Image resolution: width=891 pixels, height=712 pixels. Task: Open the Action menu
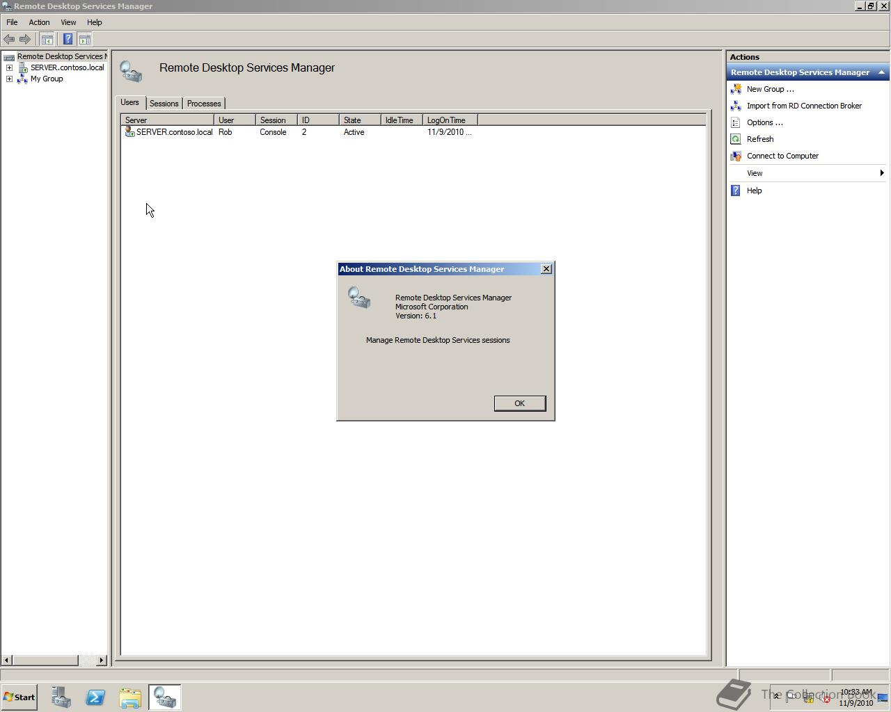[x=39, y=22]
